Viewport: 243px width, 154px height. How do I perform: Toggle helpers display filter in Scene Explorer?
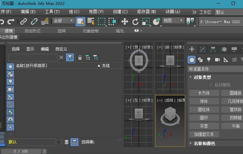coord(11,97)
